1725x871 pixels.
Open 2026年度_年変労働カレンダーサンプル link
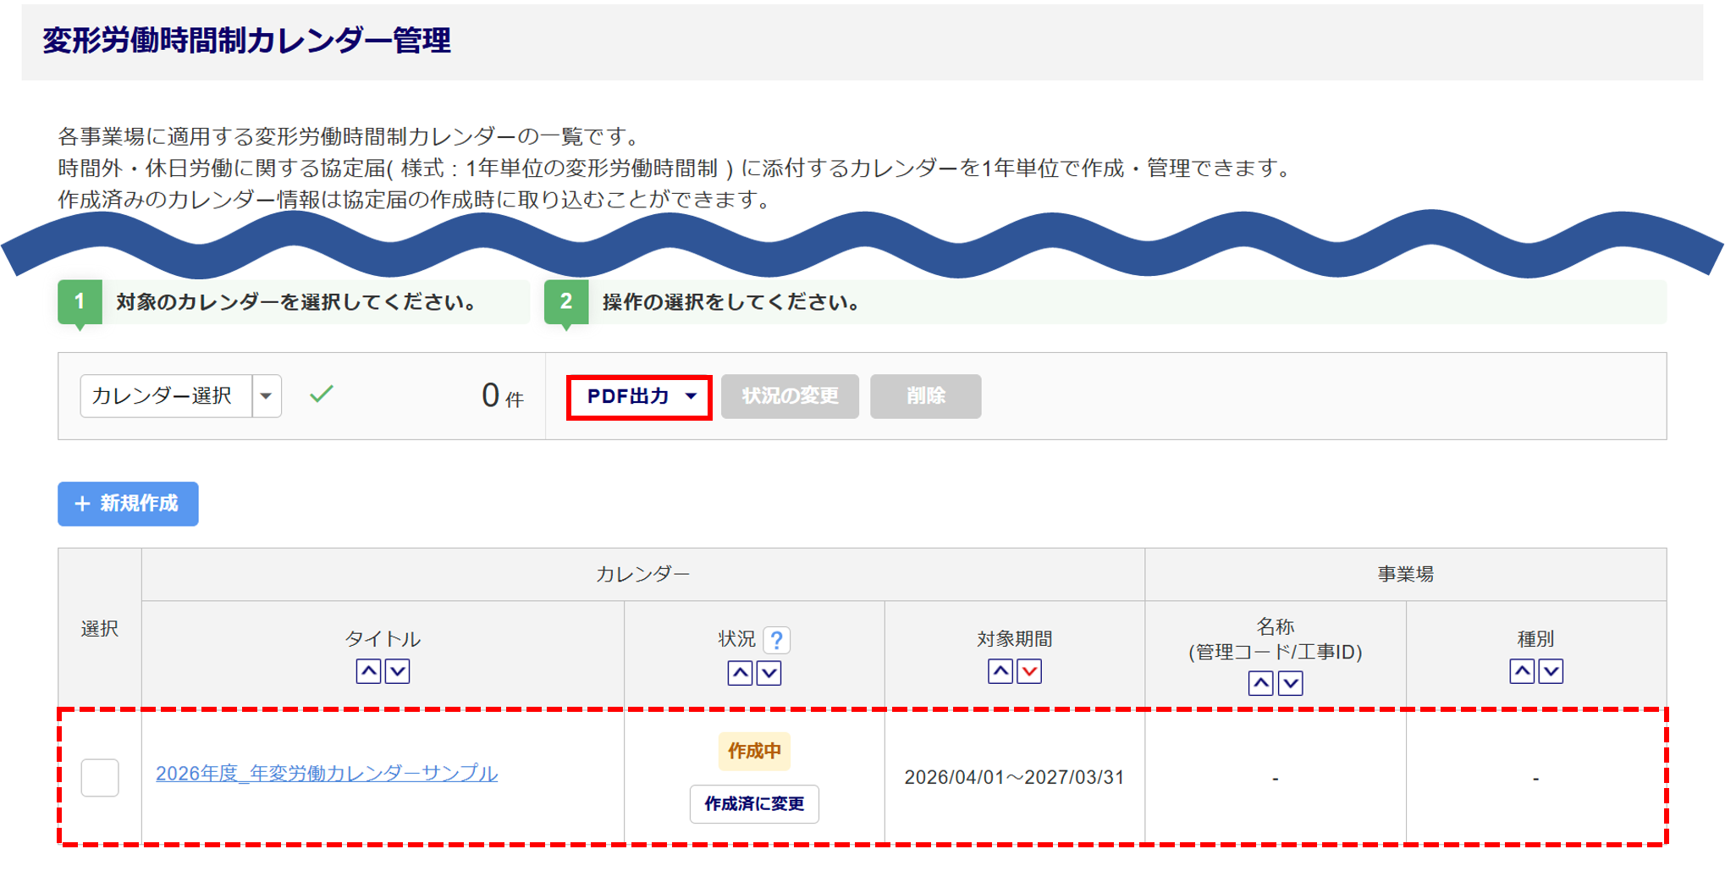coord(327,773)
